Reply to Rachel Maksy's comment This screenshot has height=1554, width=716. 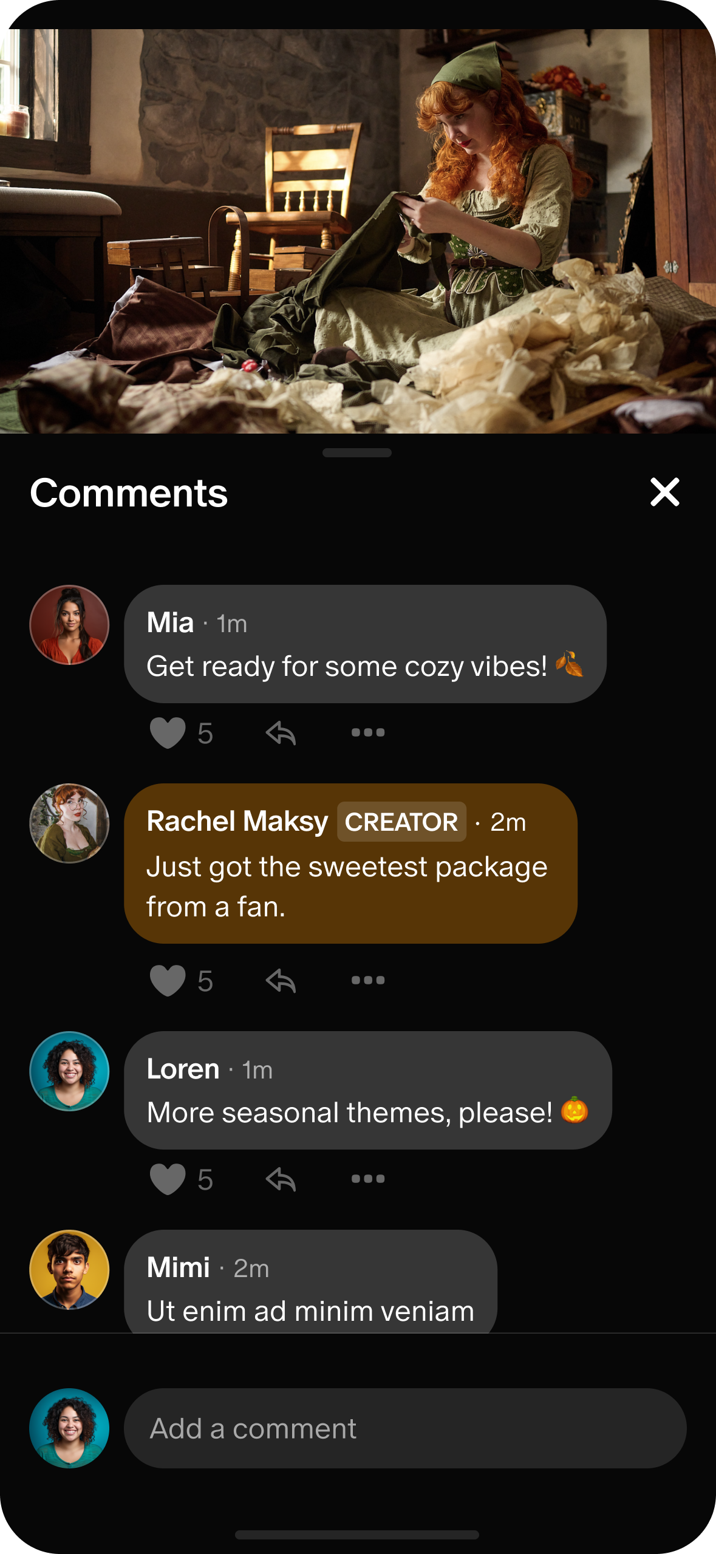click(281, 980)
